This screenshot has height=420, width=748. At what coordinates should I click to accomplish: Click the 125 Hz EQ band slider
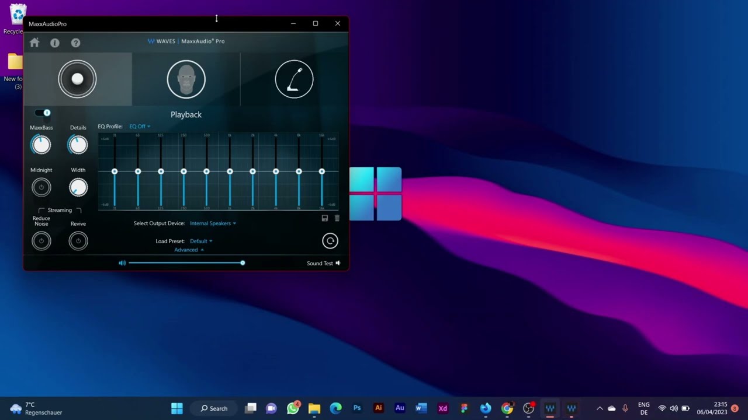tap(161, 171)
